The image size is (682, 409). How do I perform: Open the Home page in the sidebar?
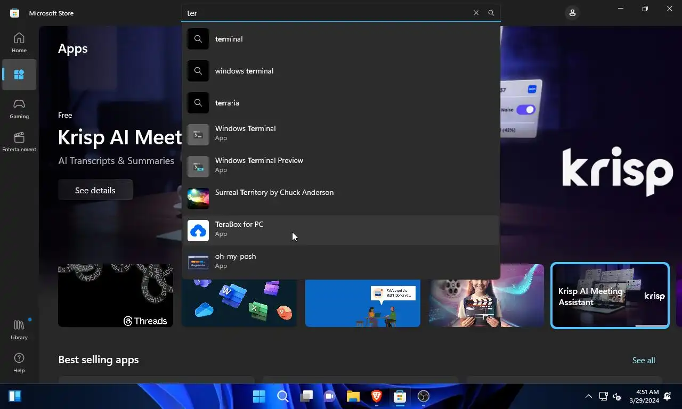point(19,43)
